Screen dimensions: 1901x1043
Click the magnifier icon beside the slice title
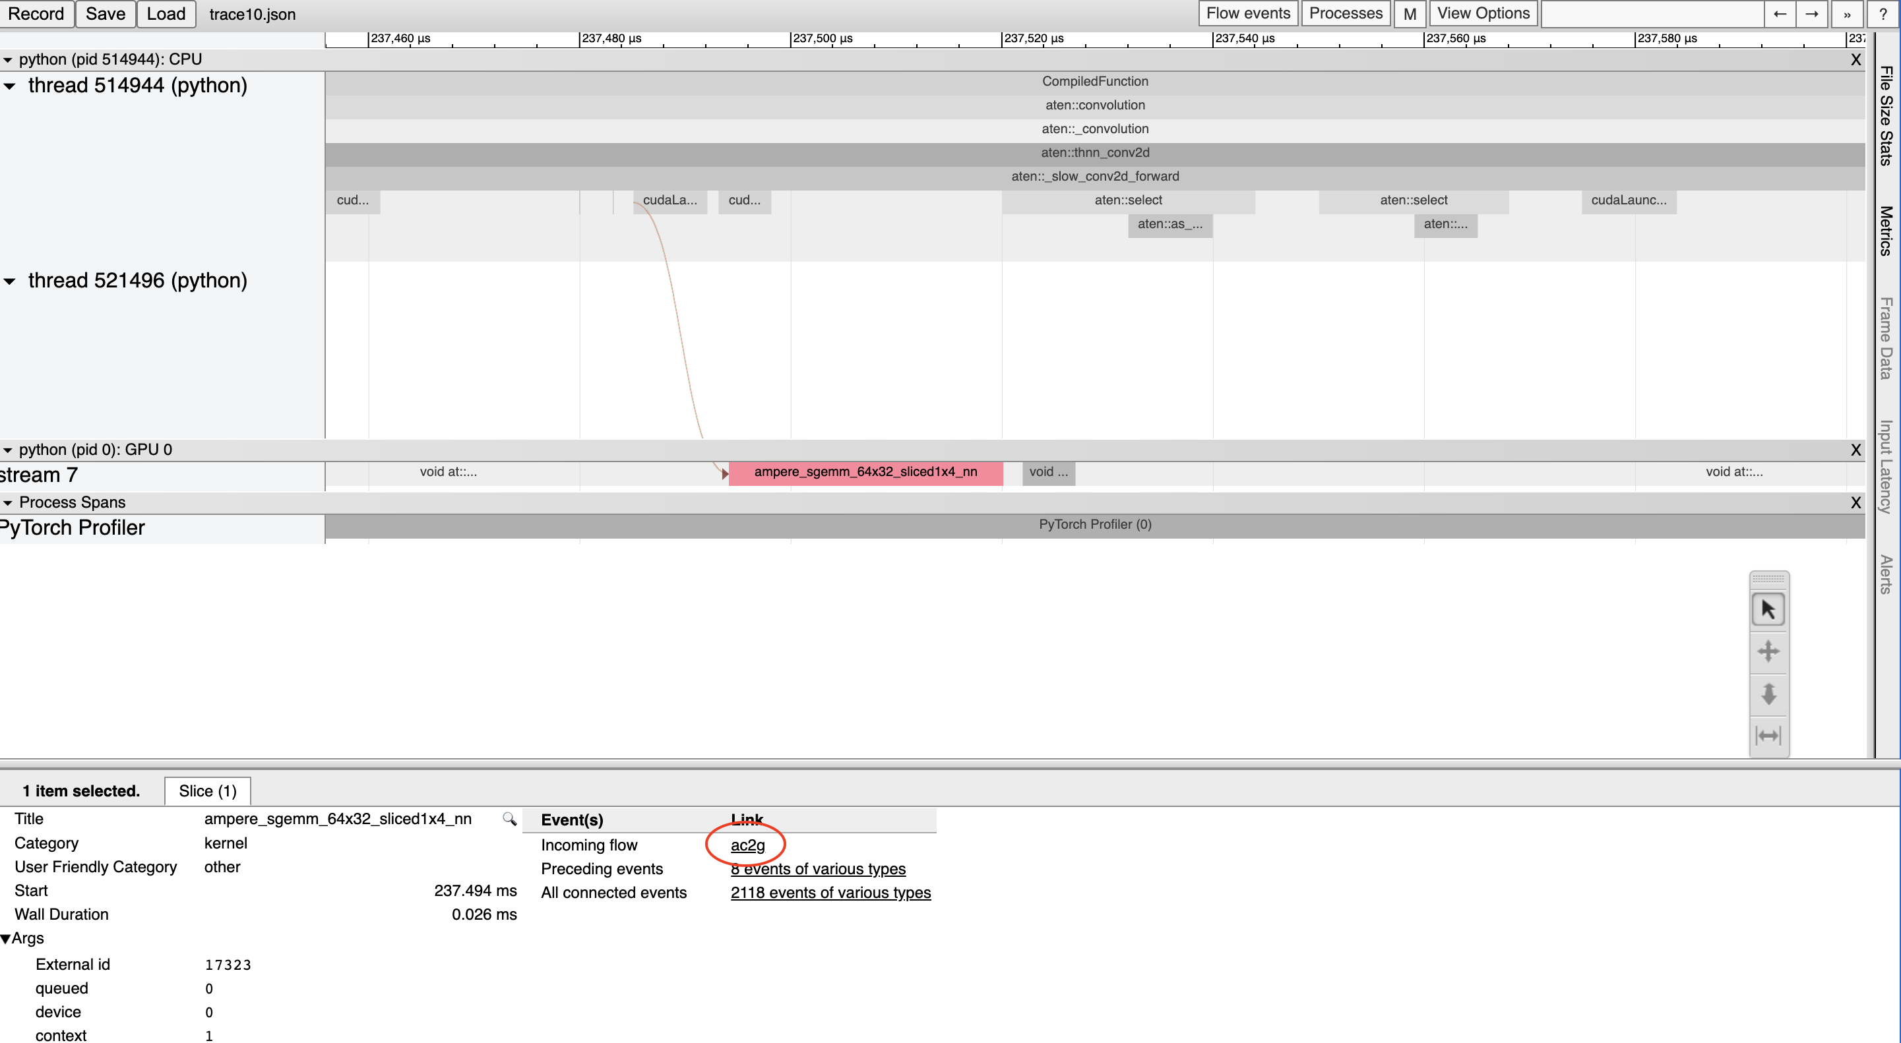[x=509, y=819]
